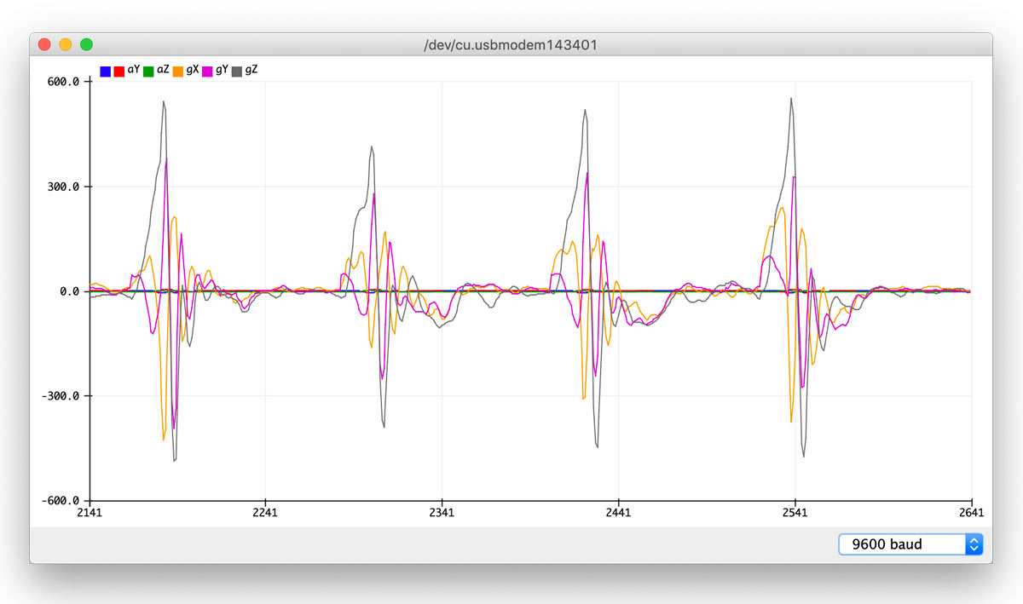Maximize the window with the green button
Screen dimensions: 1023x604
tap(86, 44)
